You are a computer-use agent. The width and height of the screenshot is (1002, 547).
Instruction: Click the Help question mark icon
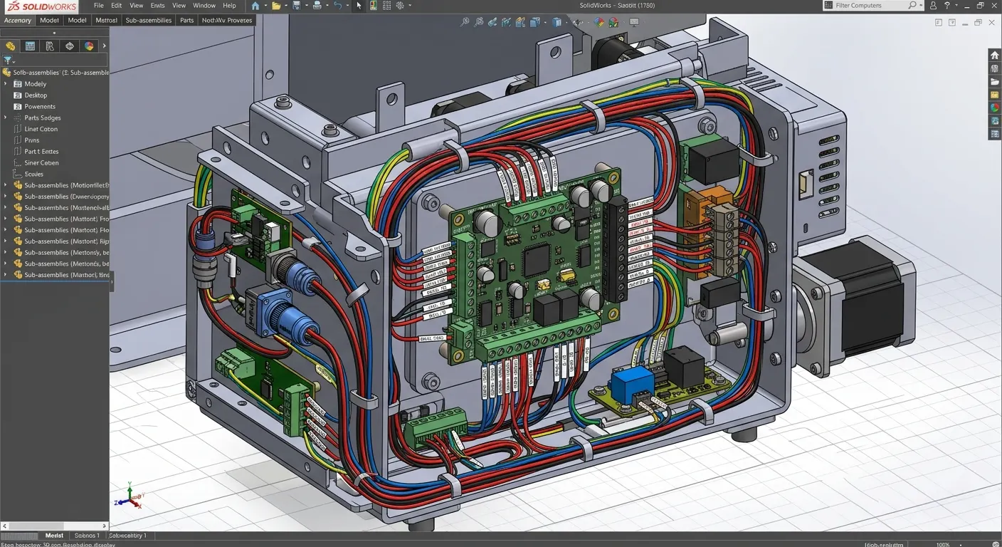coord(946,6)
